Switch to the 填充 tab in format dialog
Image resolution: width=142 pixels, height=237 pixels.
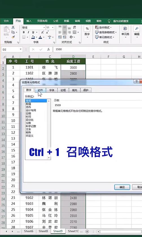click(x=75, y=90)
